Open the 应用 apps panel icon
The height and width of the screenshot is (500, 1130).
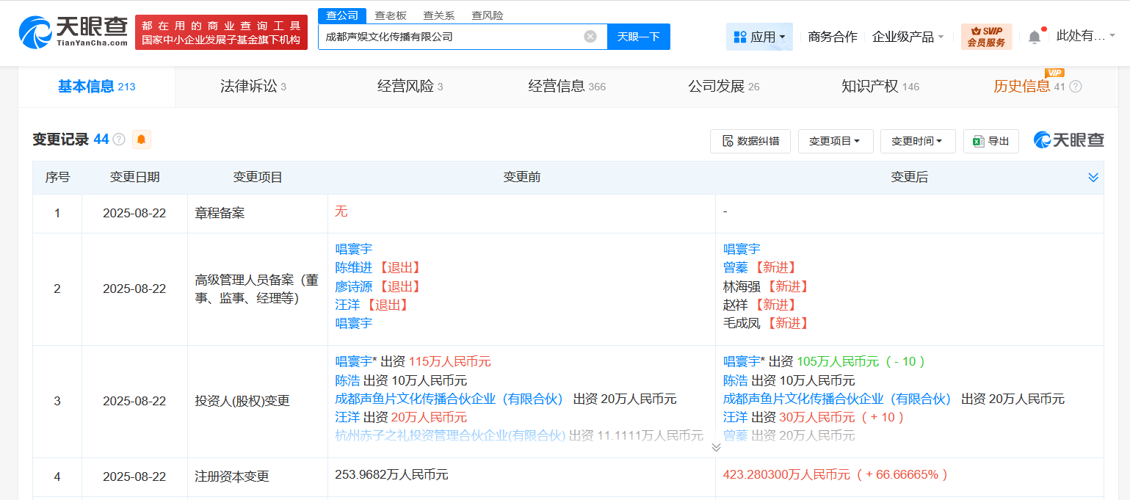[743, 36]
